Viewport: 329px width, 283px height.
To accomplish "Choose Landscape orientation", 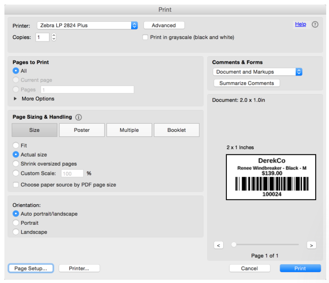I will point(16,232).
